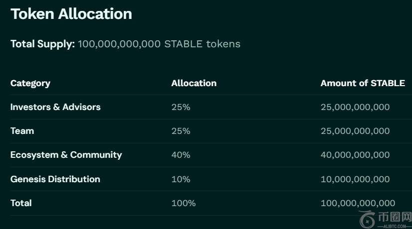Image resolution: width=412 pixels, height=229 pixels.
Task: Click the Category column header
Action: tap(30, 83)
